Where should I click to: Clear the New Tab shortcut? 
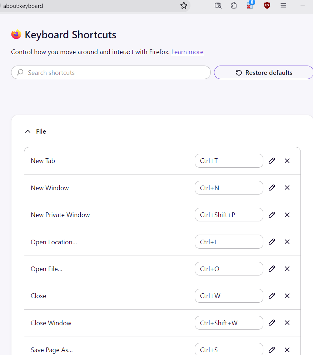(x=287, y=161)
